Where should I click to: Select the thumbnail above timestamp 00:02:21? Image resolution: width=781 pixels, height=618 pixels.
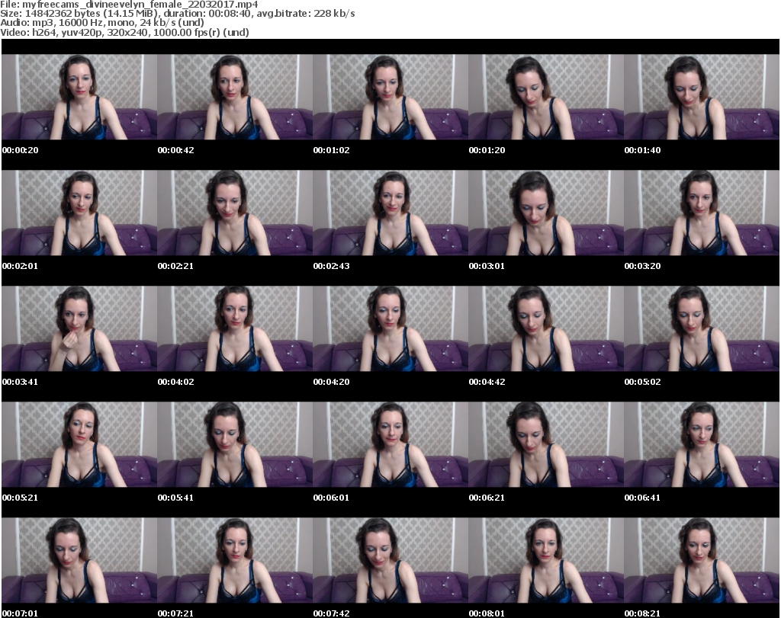(x=235, y=213)
